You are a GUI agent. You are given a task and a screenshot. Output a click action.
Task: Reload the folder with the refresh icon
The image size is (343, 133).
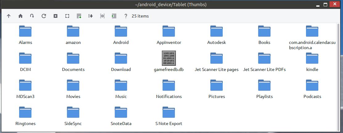(44, 16)
